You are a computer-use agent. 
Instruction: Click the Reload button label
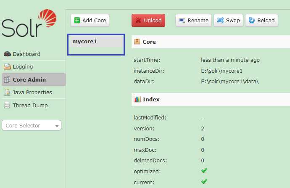266,20
